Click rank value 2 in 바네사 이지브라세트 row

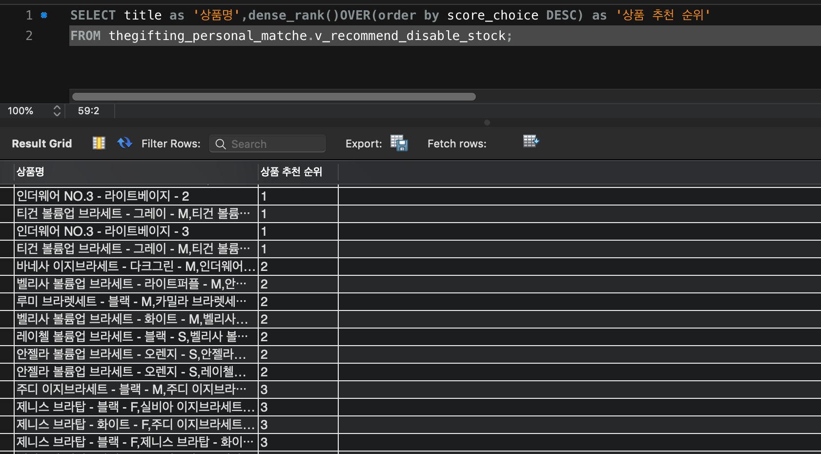298,267
